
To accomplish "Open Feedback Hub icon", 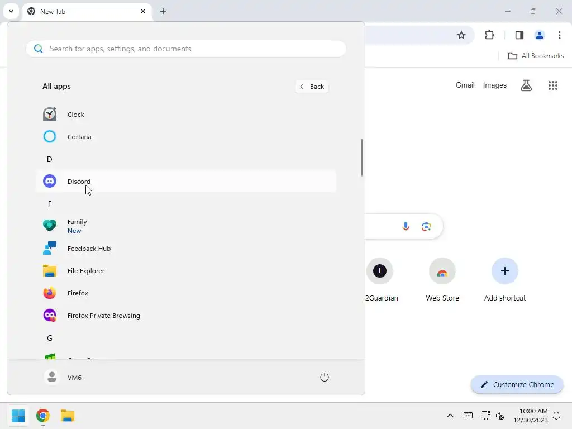I will coord(50,248).
